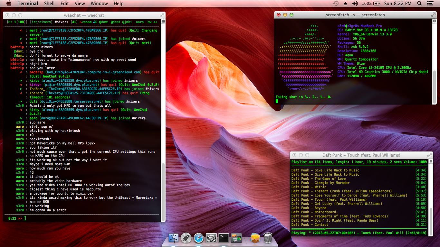This screenshot has width=440, height=247.
Task: Select 'Daft Punk – Within' playlist row
Action: coord(359,187)
